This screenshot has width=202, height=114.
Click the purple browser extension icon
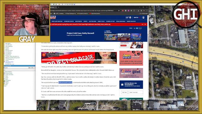tap(128, 10)
